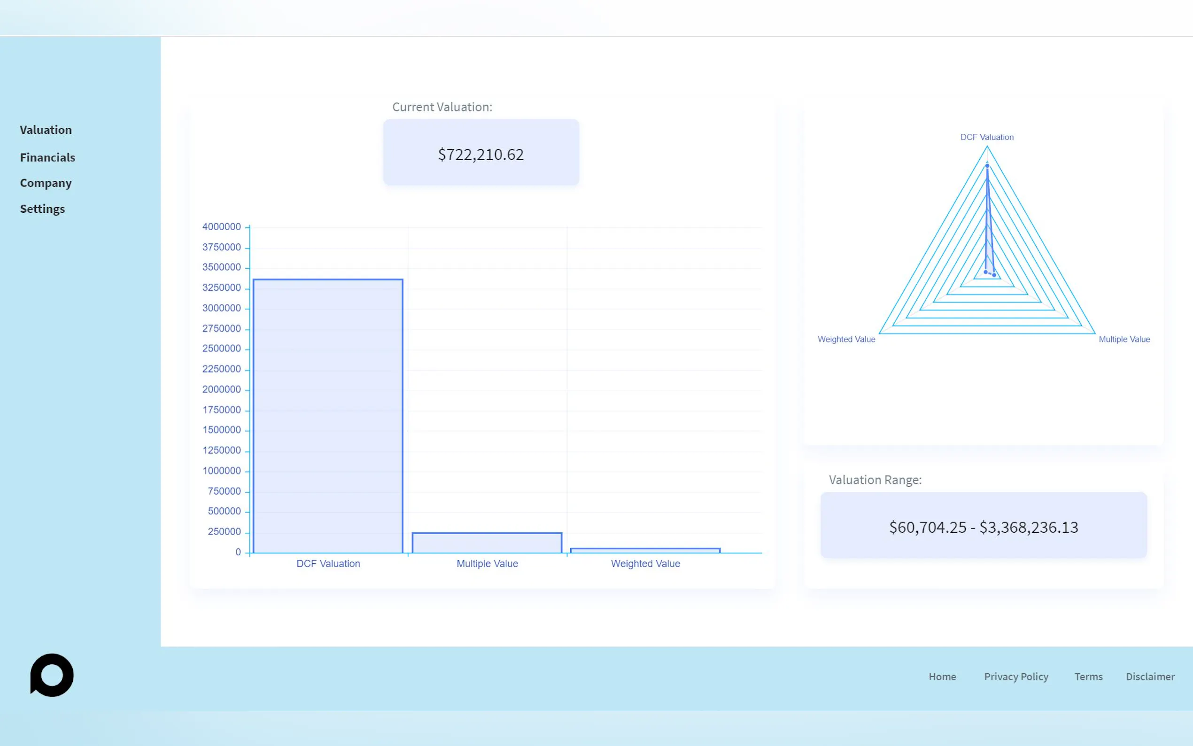Go to the Company section
1193x746 pixels.
(46, 183)
